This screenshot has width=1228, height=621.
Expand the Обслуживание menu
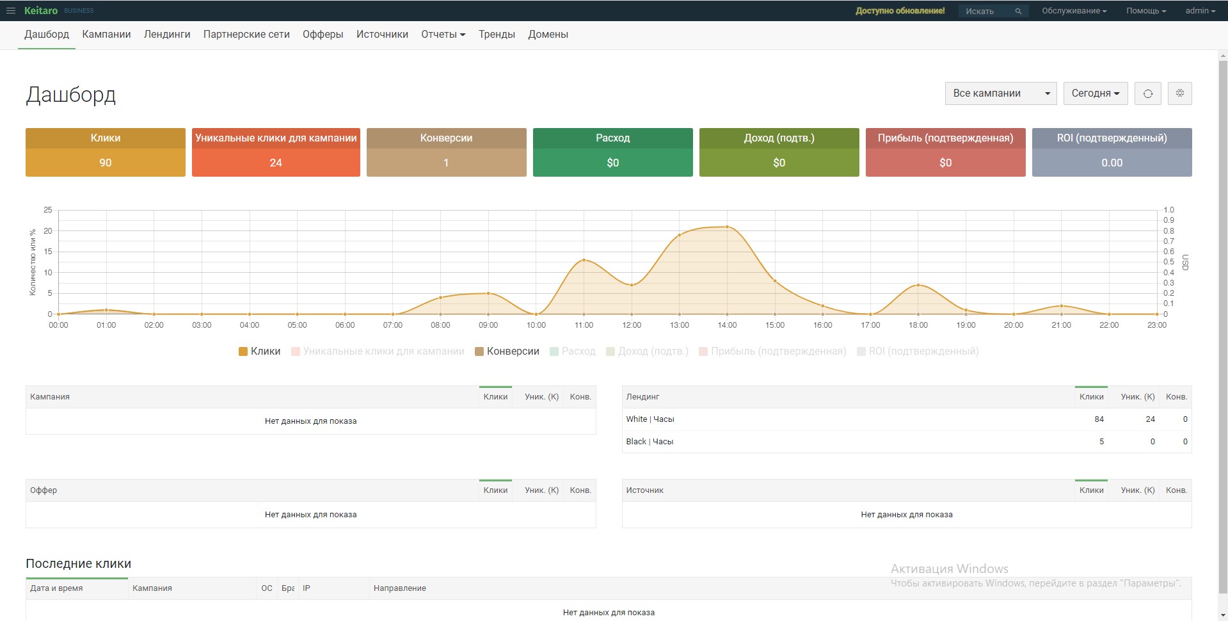[1074, 11]
